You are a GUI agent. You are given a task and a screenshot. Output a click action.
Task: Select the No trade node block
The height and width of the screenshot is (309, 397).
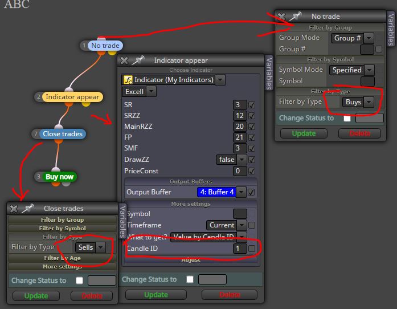click(105, 46)
